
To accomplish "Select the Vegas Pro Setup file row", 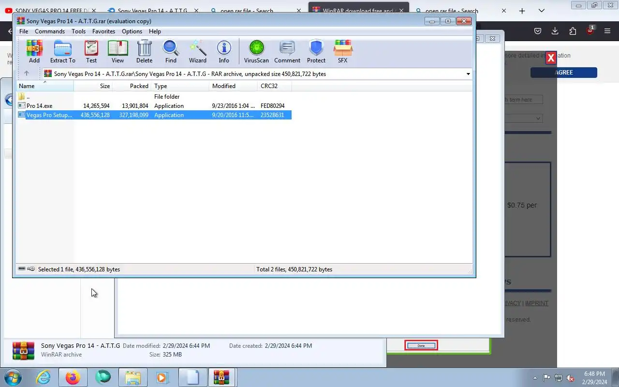I will 154,115.
